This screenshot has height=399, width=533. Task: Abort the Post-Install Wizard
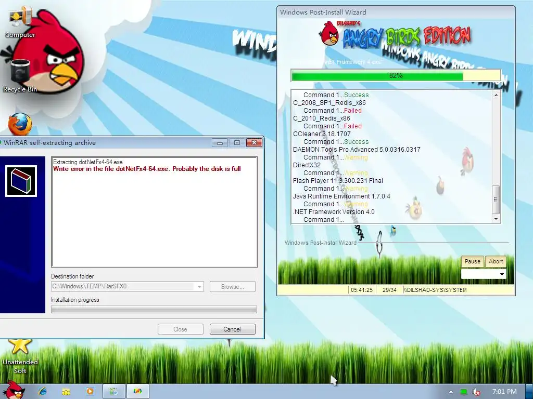point(496,262)
